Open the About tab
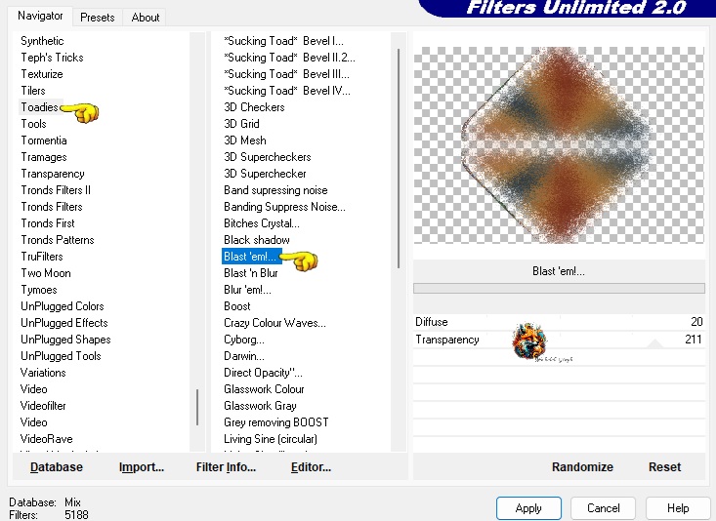Viewport: 716px width, 521px height. point(146,18)
